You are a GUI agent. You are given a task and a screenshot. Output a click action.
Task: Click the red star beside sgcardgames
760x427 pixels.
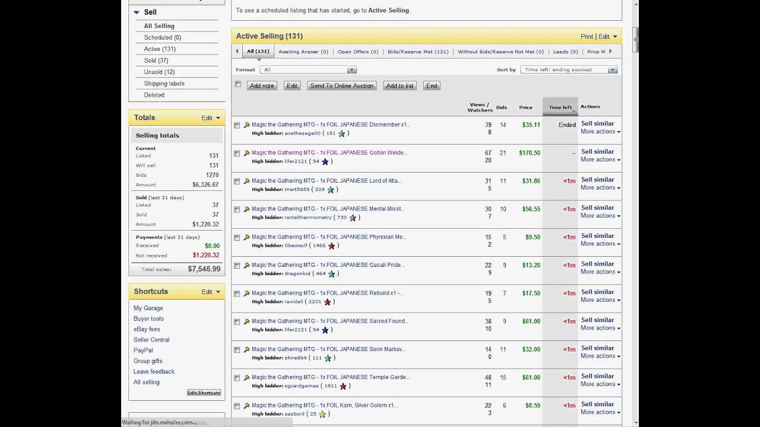point(343,386)
